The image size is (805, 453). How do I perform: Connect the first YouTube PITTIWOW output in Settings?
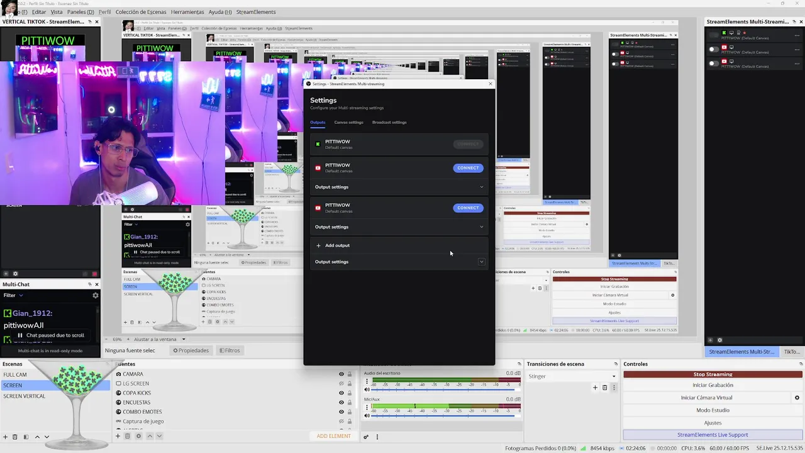(x=468, y=168)
